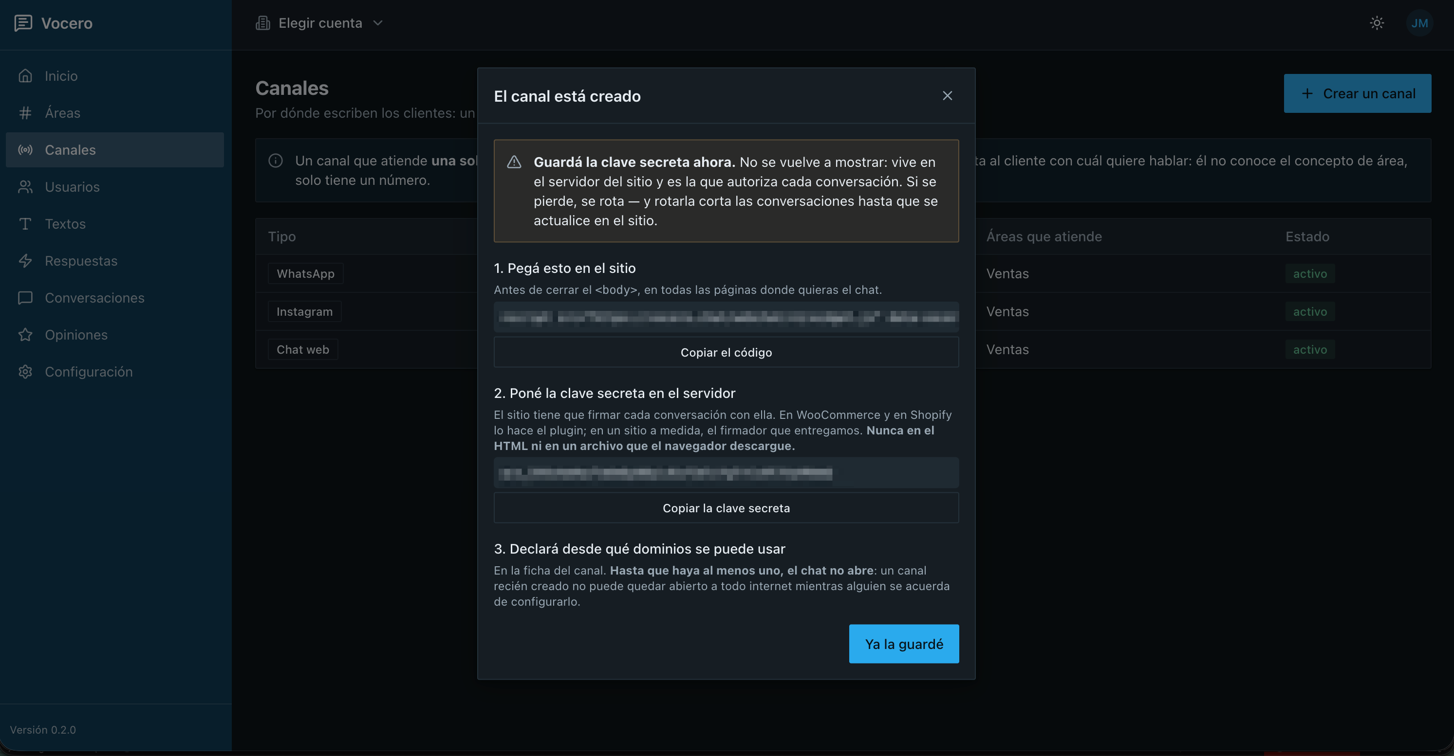Image resolution: width=1454 pixels, height=756 pixels.
Task: Select the Áreas hash icon
Action: (x=25, y=113)
